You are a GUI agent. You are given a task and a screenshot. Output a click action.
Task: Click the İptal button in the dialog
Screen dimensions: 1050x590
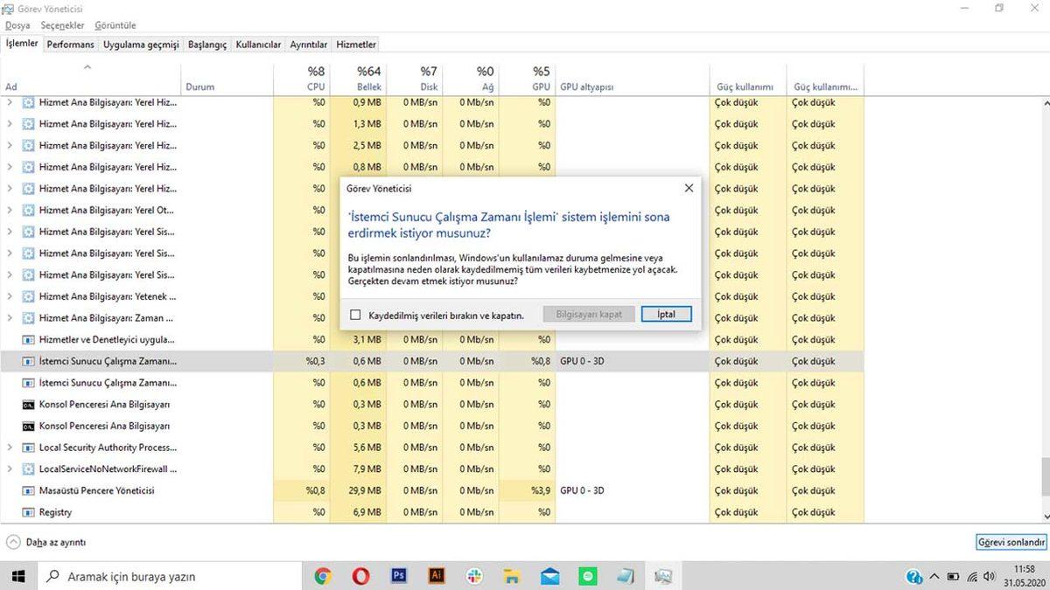coord(666,313)
